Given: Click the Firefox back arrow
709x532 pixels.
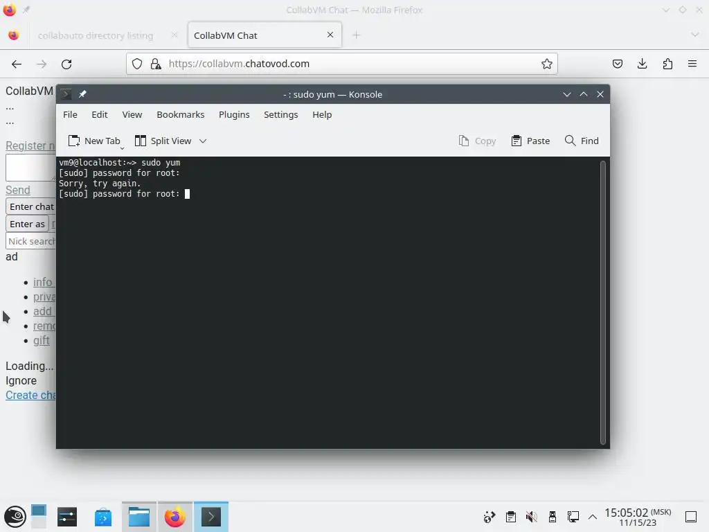Looking at the screenshot, I should 17,64.
